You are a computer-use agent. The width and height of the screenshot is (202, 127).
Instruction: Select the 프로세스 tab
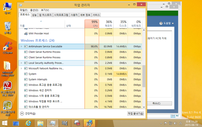(x=25, y=15)
